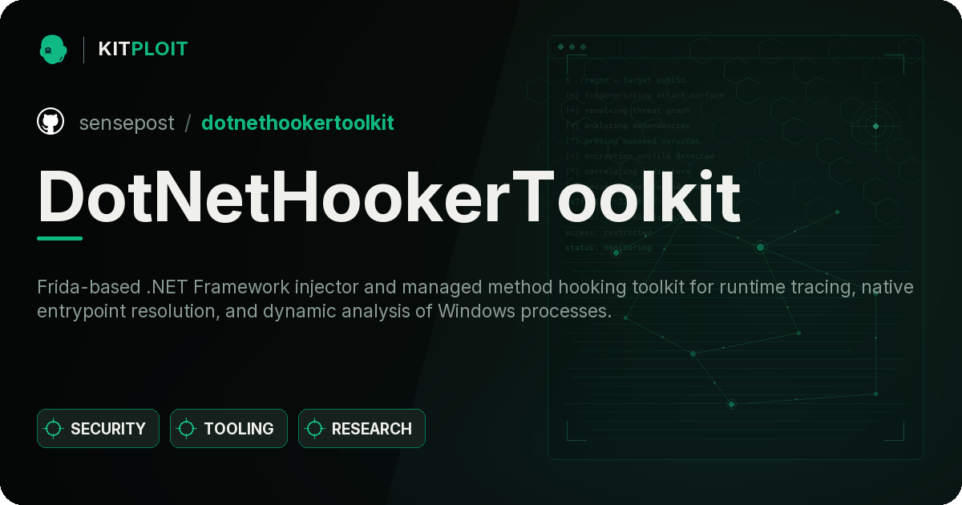This screenshot has width=962, height=505.
Task: Click the 'resolving threat graph' terminal line
Action: pos(627,111)
